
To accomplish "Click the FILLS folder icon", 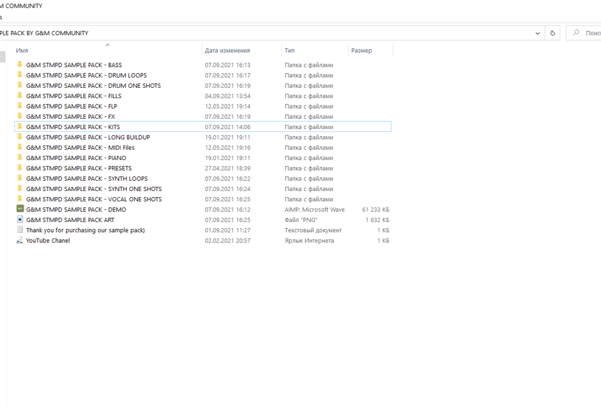I will click(20, 96).
